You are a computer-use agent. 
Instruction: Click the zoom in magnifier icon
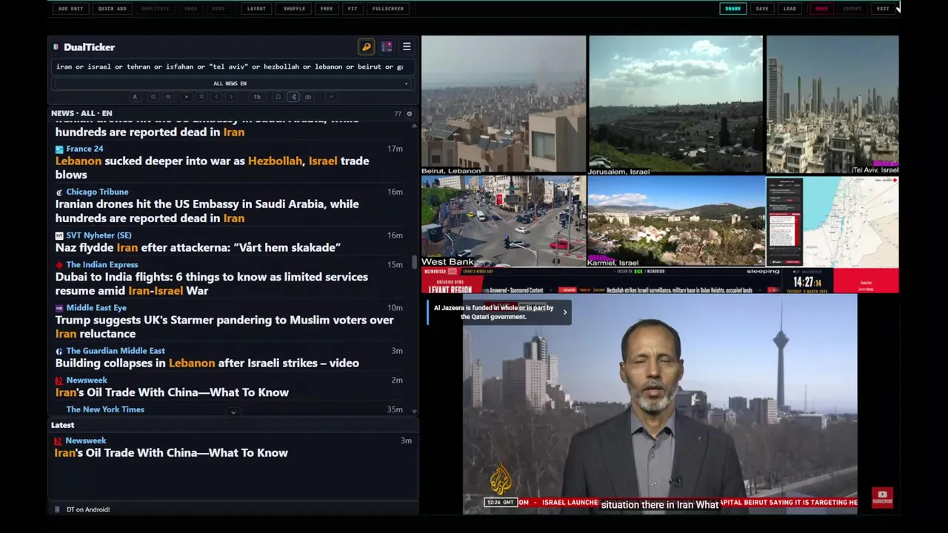click(168, 97)
